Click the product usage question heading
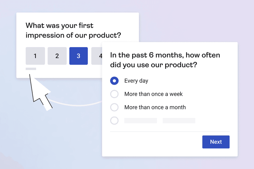Viewport: 254px width, 169px height. [x=165, y=60]
